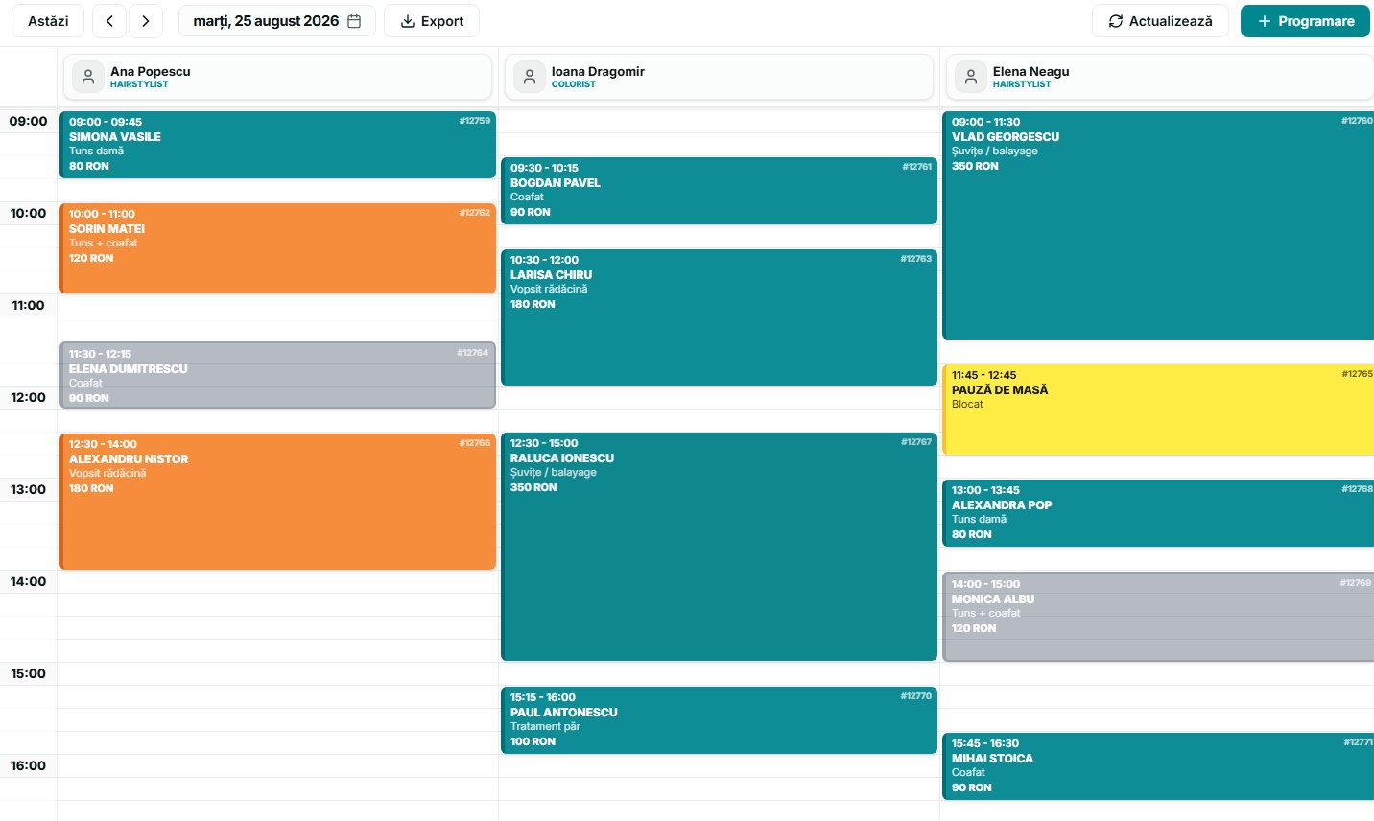Screen dimensions: 1374x821
Task: Click Elena Neagu's avatar icon
Action: pos(971,77)
